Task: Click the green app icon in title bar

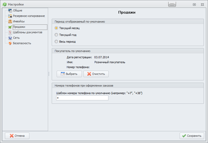Action: 4,4
